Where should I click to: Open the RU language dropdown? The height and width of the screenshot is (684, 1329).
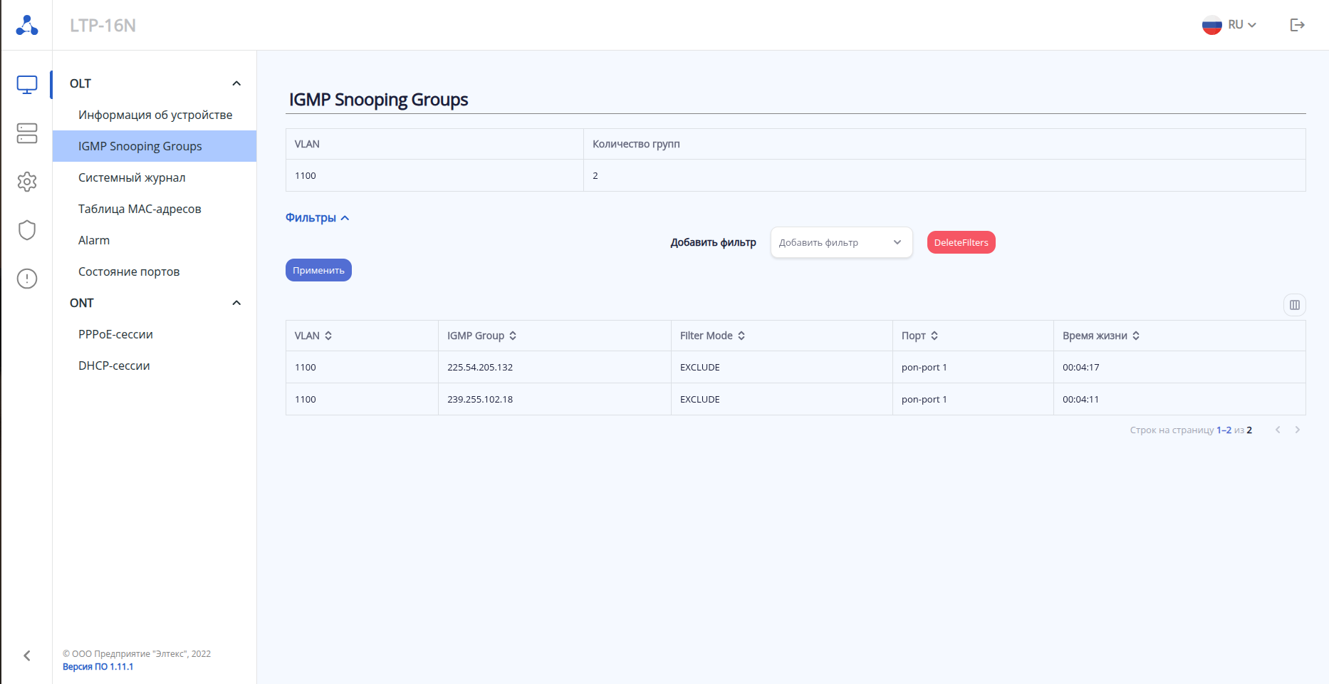(1230, 25)
